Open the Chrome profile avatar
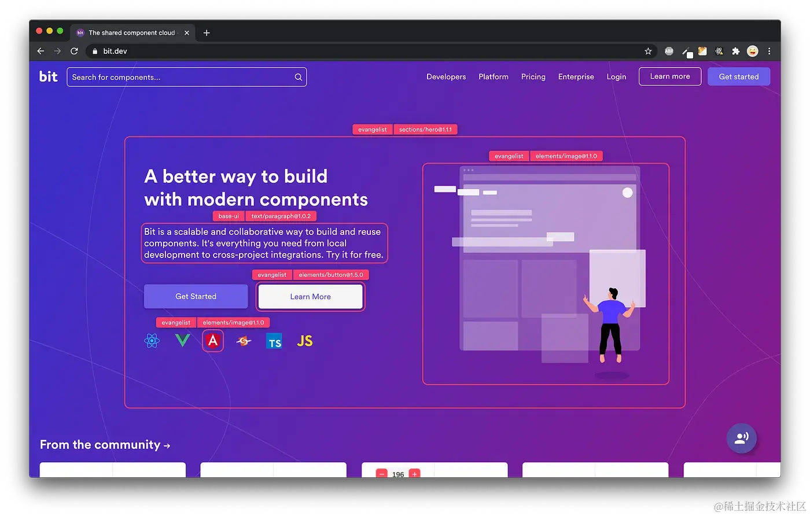Screen dimensions: 810x516 (x=752, y=51)
